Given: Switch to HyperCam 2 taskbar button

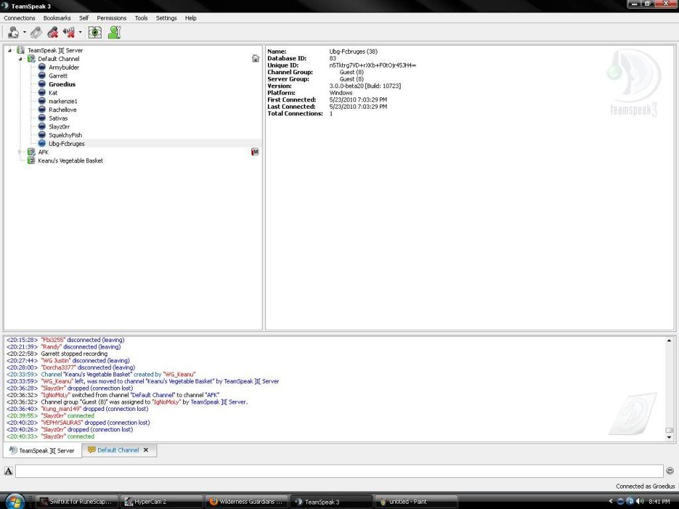Looking at the screenshot, I should coord(160,502).
